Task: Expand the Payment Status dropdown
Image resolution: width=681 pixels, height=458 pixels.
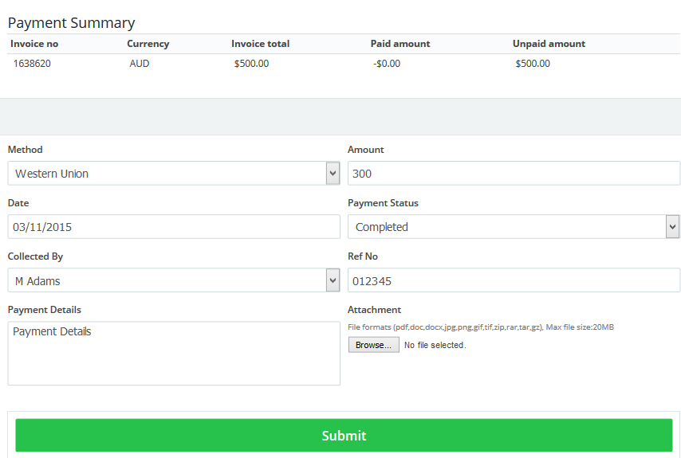Action: [513, 227]
